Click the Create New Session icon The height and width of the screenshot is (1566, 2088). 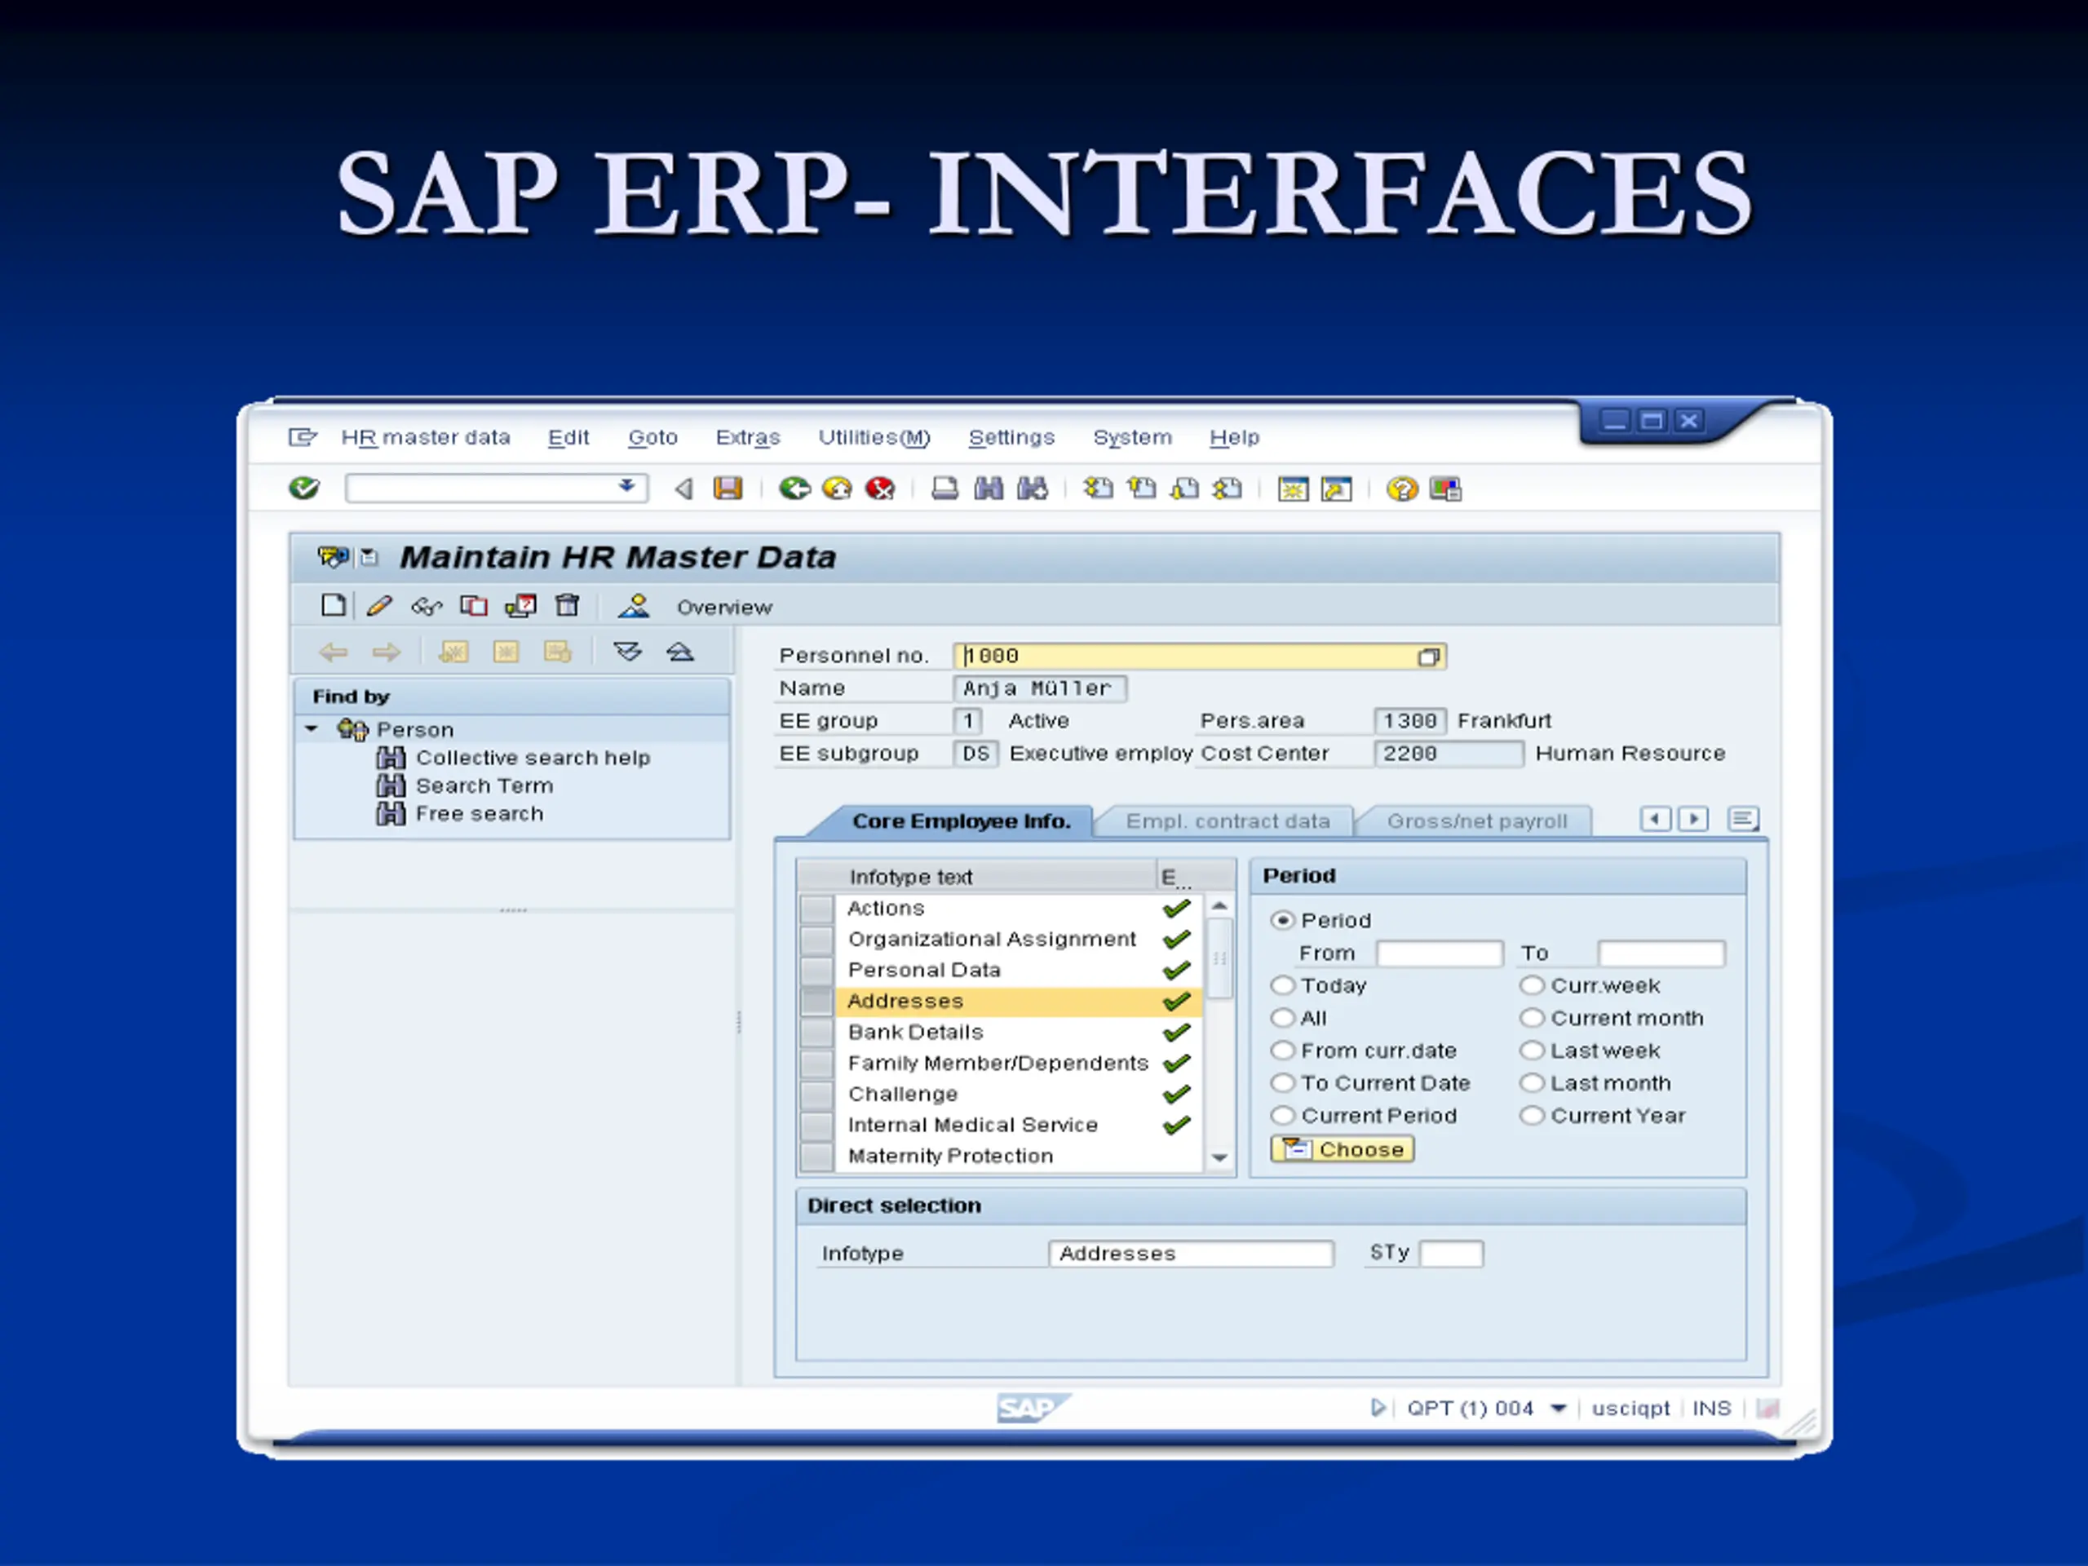tap(1294, 489)
